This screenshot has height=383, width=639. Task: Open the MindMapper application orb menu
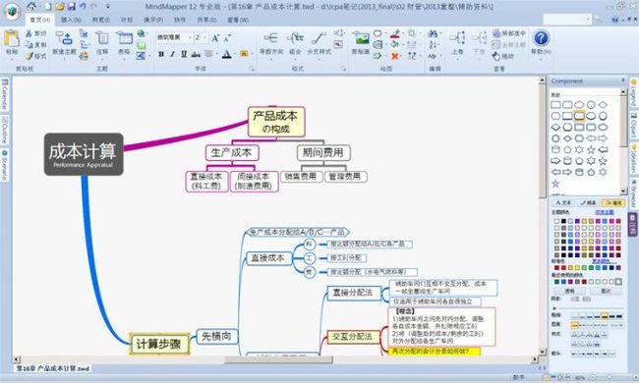coord(12,12)
